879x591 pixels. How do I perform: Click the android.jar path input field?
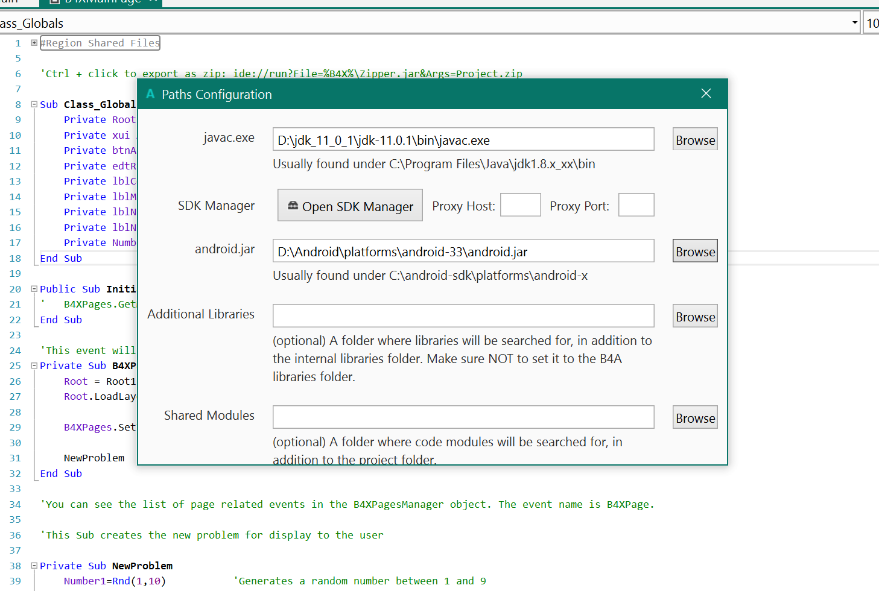click(x=463, y=251)
